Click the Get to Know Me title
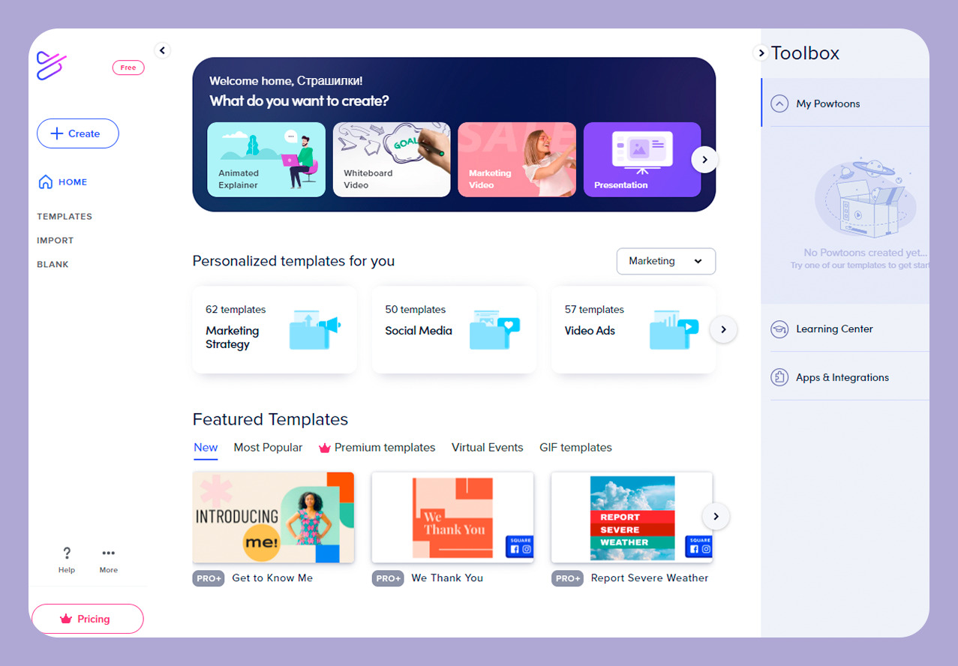Viewport: 958px width, 666px height. click(272, 578)
